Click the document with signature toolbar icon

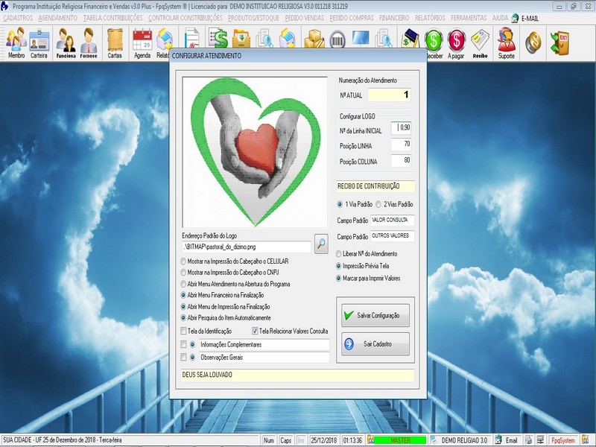click(192, 38)
